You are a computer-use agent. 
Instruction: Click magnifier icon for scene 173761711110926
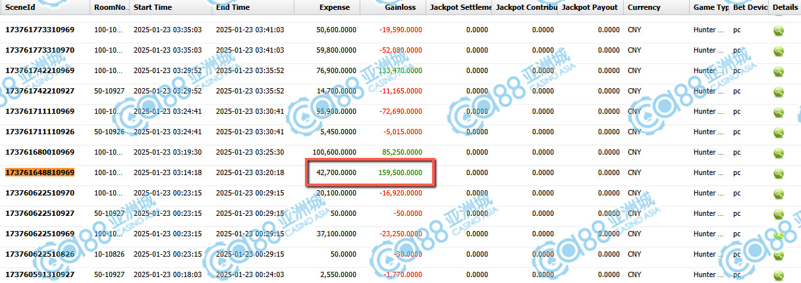coord(779,132)
